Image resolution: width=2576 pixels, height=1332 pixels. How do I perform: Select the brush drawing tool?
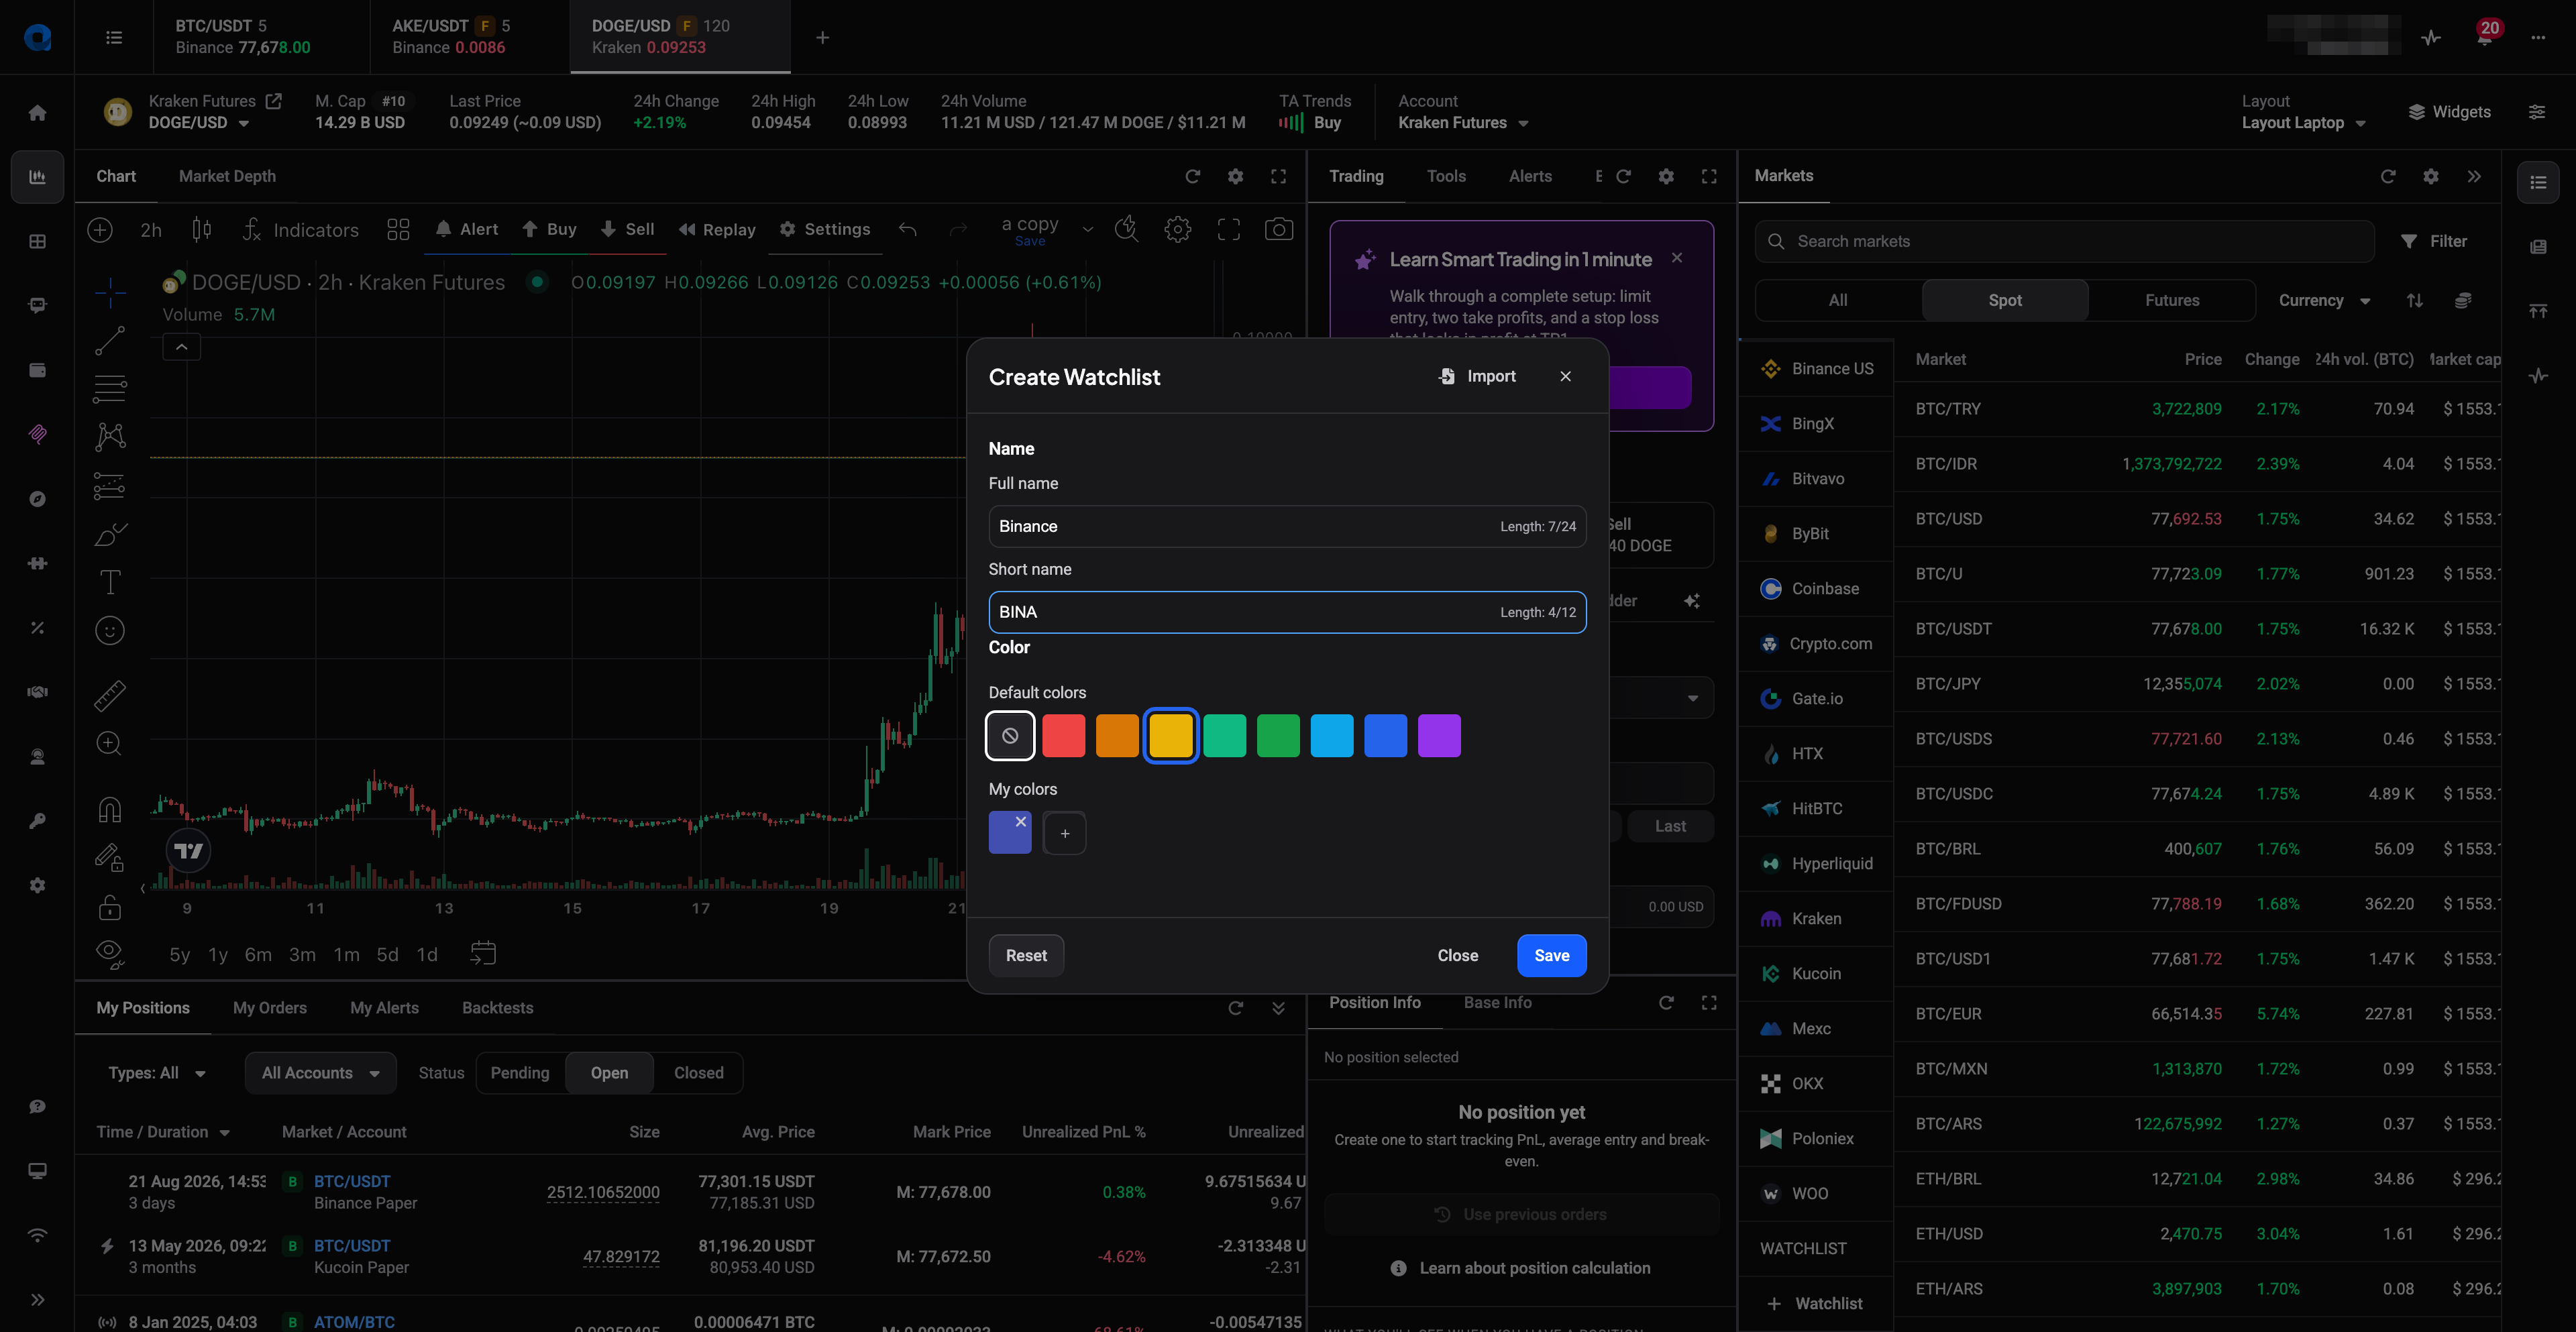[x=110, y=534]
